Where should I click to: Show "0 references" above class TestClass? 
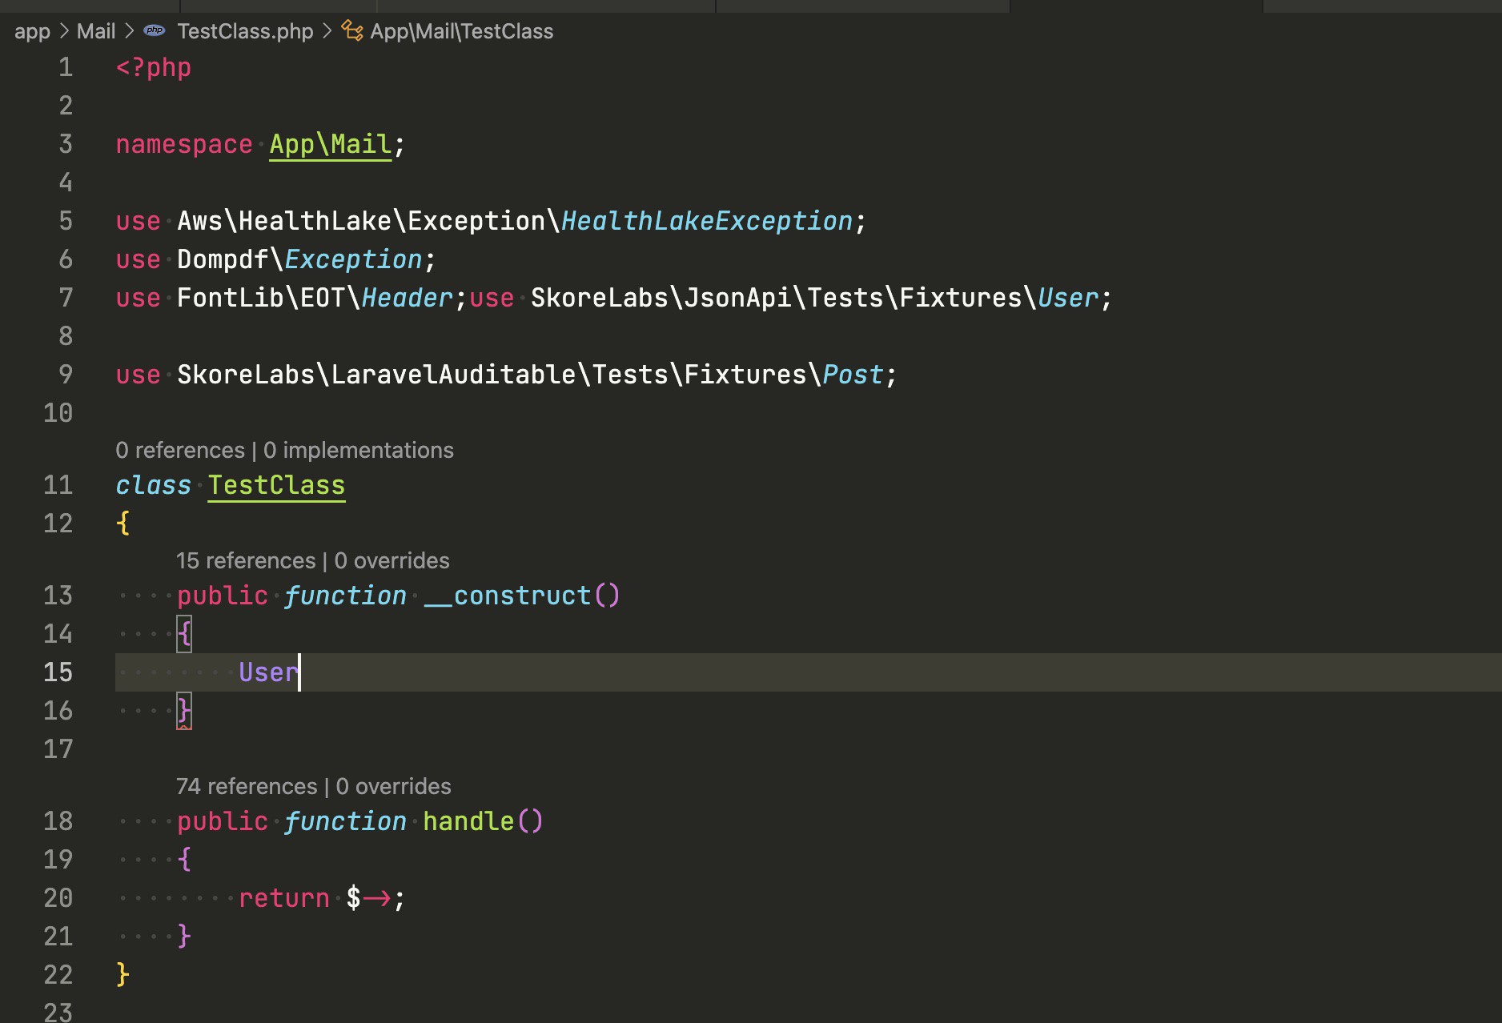coord(180,451)
